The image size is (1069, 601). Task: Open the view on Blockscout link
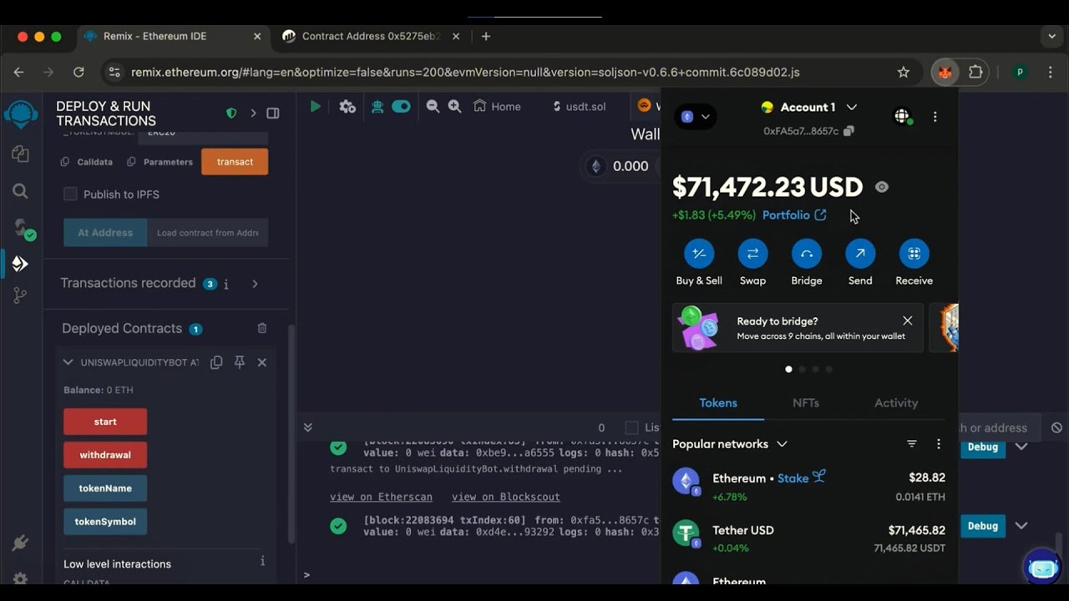pyautogui.click(x=506, y=497)
